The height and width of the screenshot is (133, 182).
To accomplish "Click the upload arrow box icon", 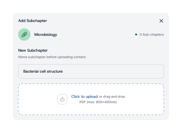I will 62,99.
